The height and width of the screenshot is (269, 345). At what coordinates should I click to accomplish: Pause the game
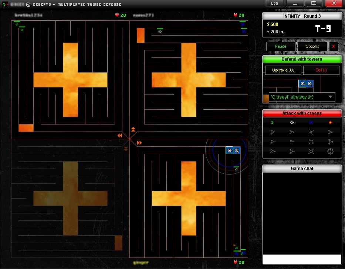click(281, 46)
